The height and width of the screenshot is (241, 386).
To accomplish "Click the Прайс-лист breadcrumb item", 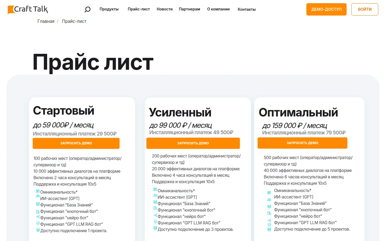I will click(x=74, y=21).
